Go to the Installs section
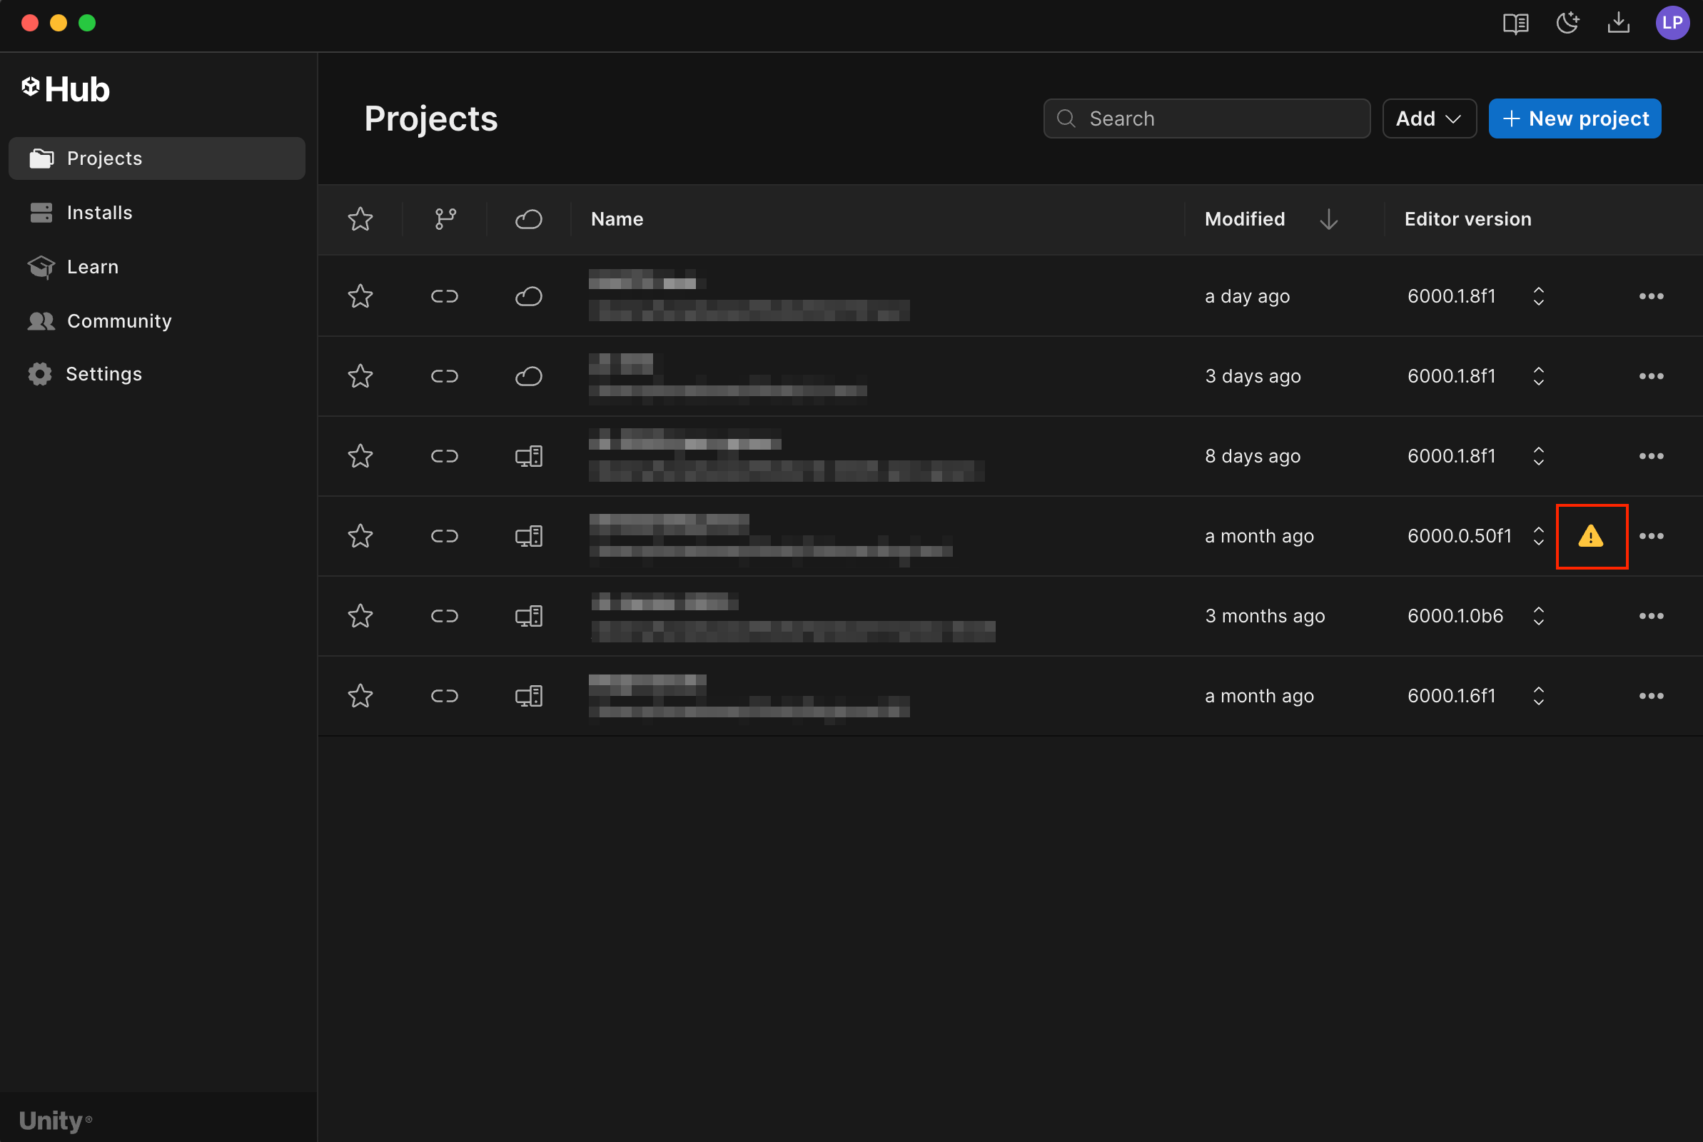Screen dimensions: 1703x1142 [99, 213]
